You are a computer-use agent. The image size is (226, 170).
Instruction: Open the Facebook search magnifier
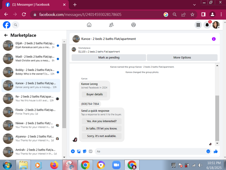(x=15, y=25)
